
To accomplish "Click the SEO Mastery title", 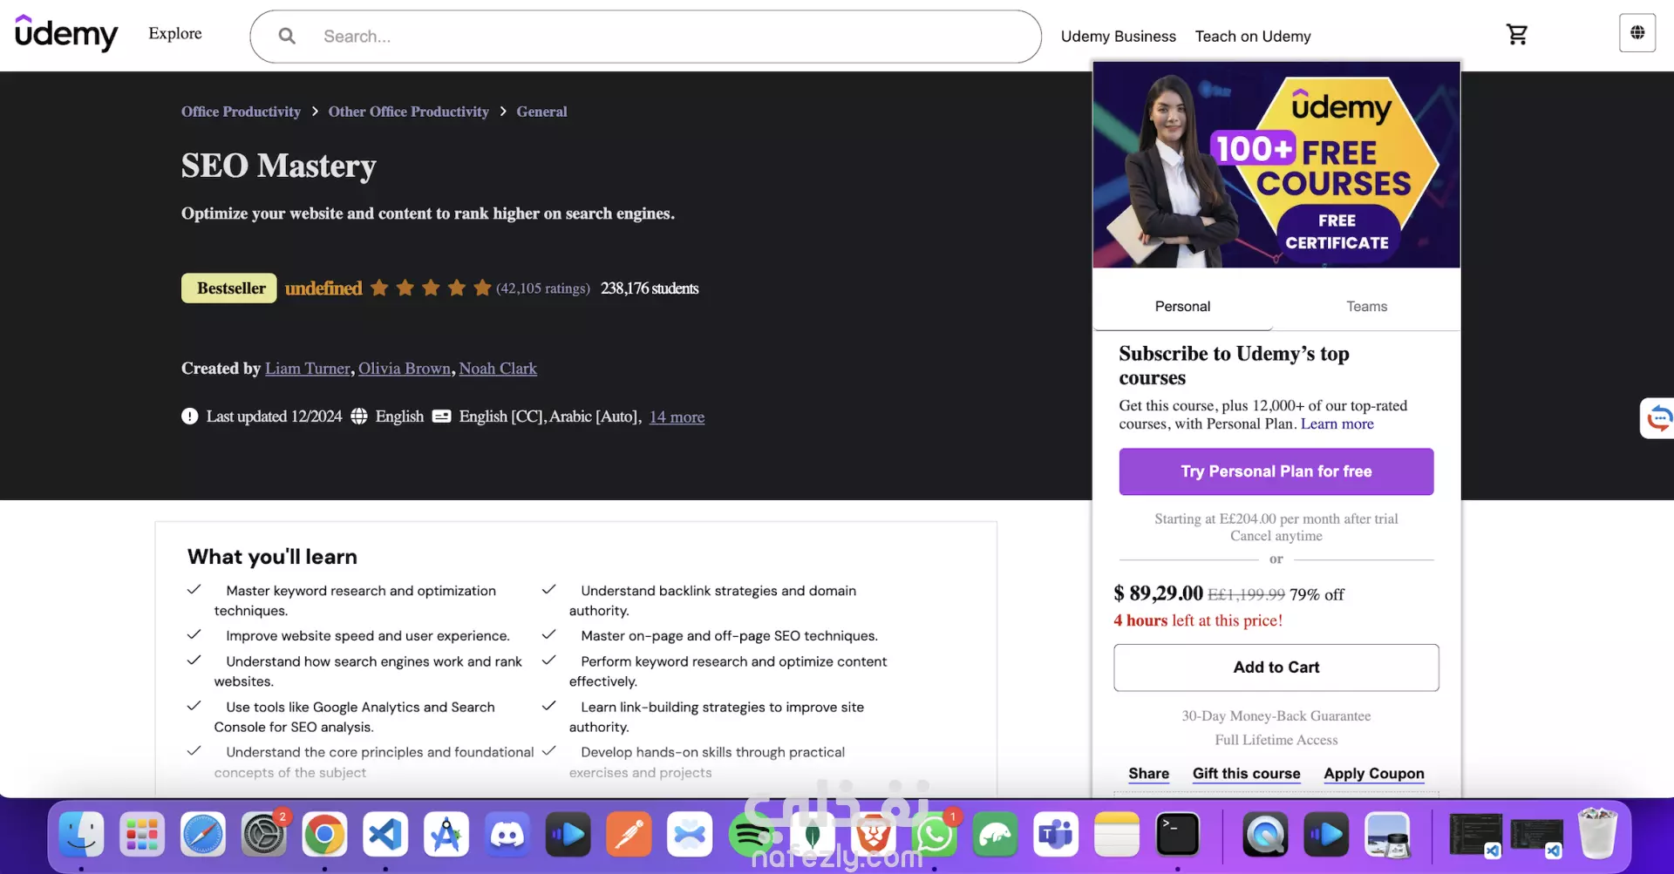I will click(279, 166).
